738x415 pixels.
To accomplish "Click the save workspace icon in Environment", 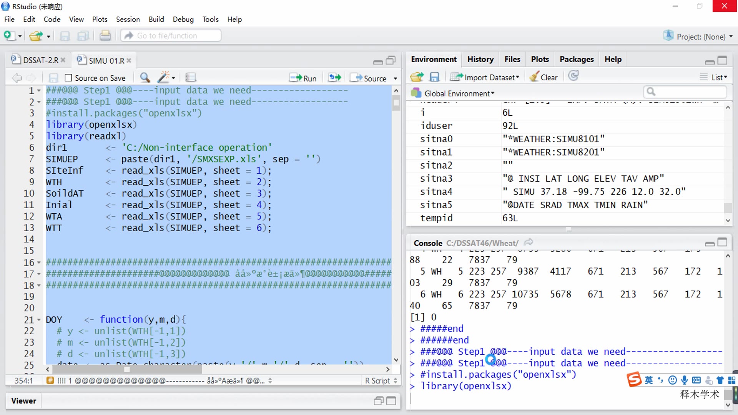I will [x=434, y=77].
